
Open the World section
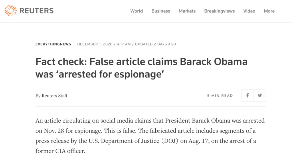[136, 11]
